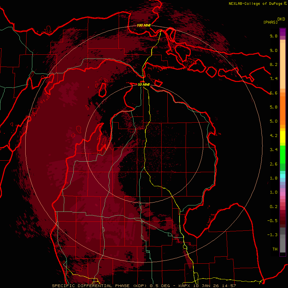Select the 5.0 legend value
This screenshot has width=288, height=288.
274,121
